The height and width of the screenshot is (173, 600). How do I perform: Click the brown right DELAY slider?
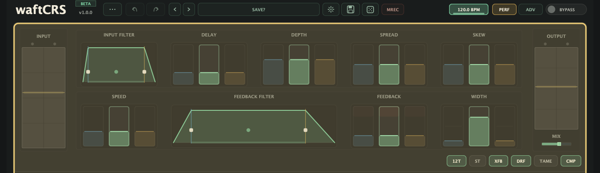click(x=235, y=65)
